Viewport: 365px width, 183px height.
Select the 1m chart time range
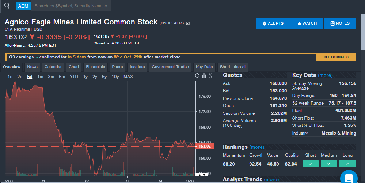tap(40, 77)
